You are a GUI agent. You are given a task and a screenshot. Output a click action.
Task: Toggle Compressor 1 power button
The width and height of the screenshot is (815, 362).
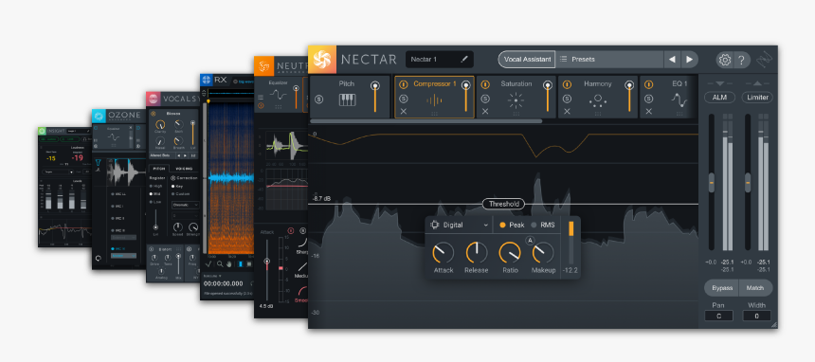[404, 84]
